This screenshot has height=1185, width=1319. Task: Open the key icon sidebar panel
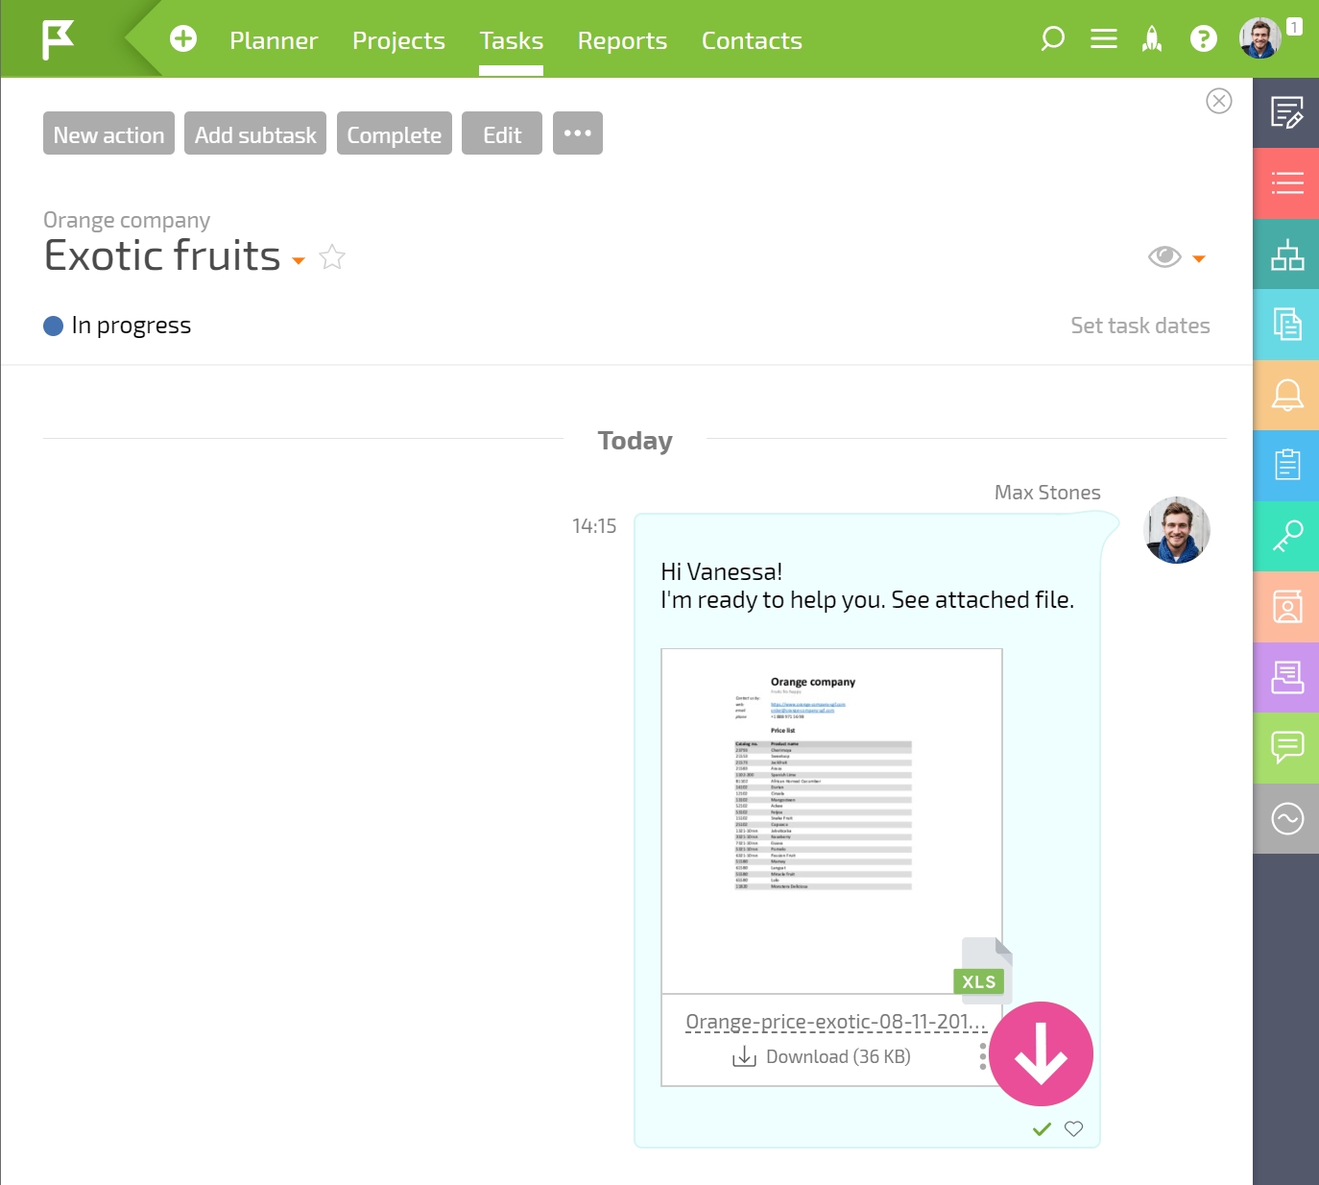[x=1286, y=536]
